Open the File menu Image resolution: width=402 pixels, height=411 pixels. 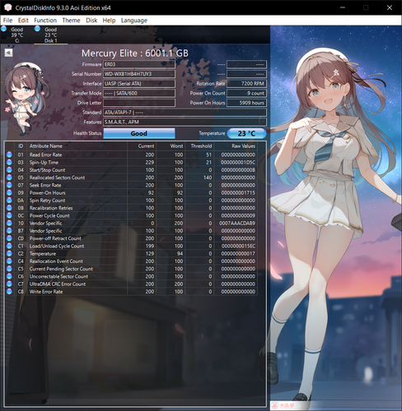point(7,21)
